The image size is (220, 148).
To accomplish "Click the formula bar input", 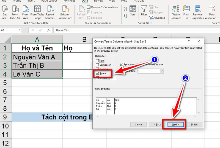I will click(136, 30).
